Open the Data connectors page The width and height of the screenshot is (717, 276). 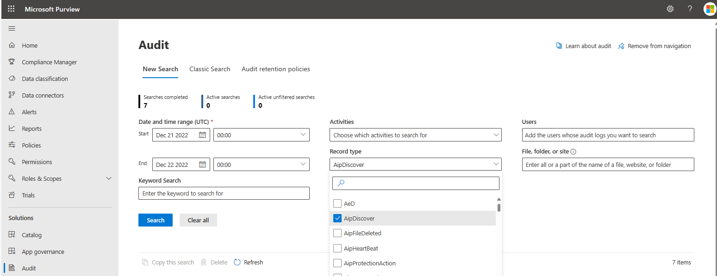point(43,95)
